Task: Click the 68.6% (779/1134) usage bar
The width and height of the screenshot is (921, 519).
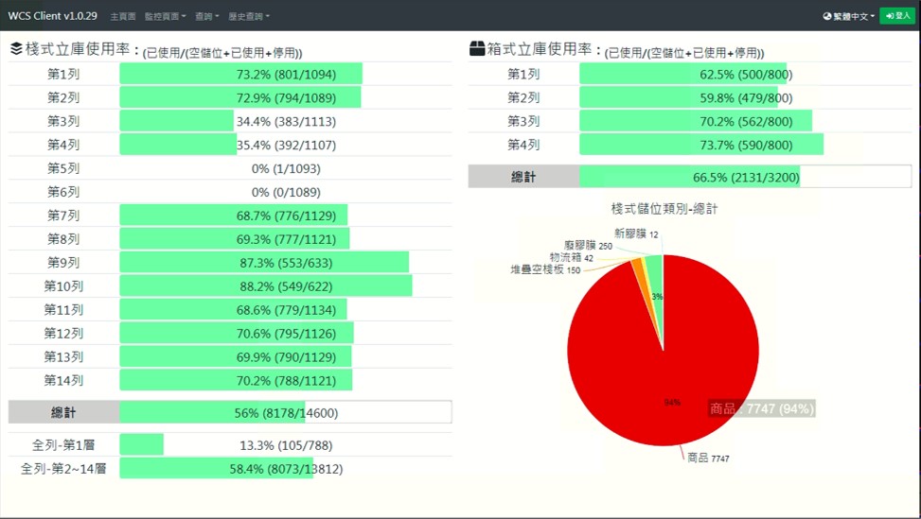Action: [x=233, y=310]
